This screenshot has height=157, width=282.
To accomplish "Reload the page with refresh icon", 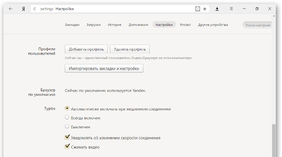I will (35, 9).
